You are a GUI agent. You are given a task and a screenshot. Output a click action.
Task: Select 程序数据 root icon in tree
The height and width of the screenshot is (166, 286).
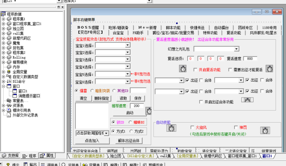click(x=3, y=14)
